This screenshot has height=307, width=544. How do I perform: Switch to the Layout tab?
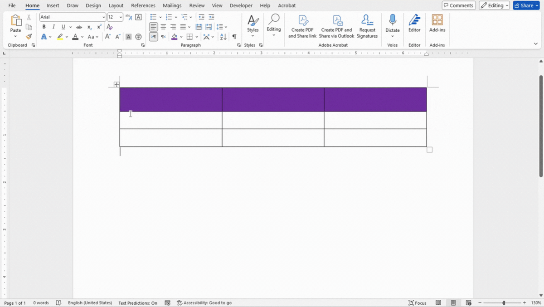(x=116, y=5)
